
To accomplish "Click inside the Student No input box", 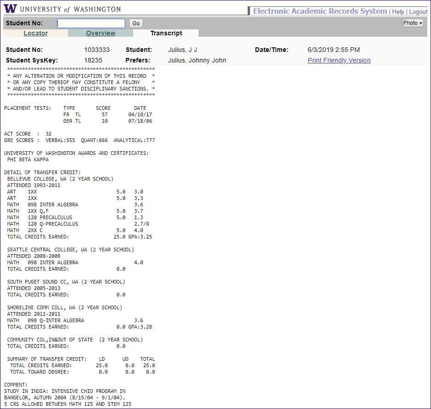I will (91, 23).
